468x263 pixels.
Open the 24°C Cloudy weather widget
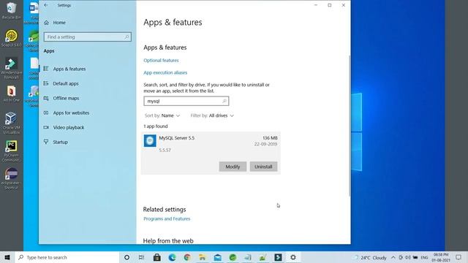(370, 258)
